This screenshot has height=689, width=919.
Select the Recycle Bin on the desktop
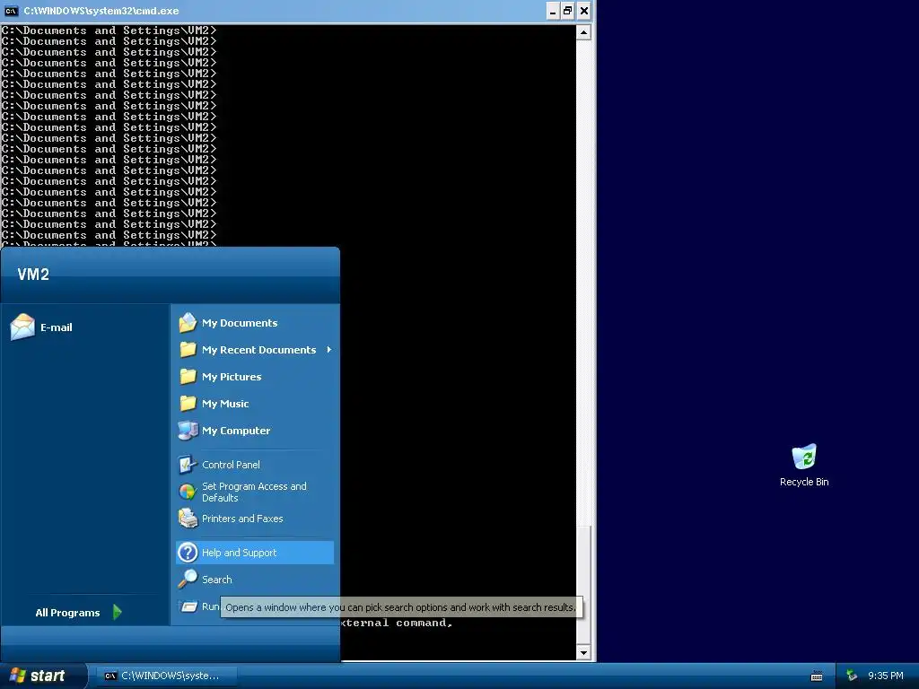click(804, 466)
